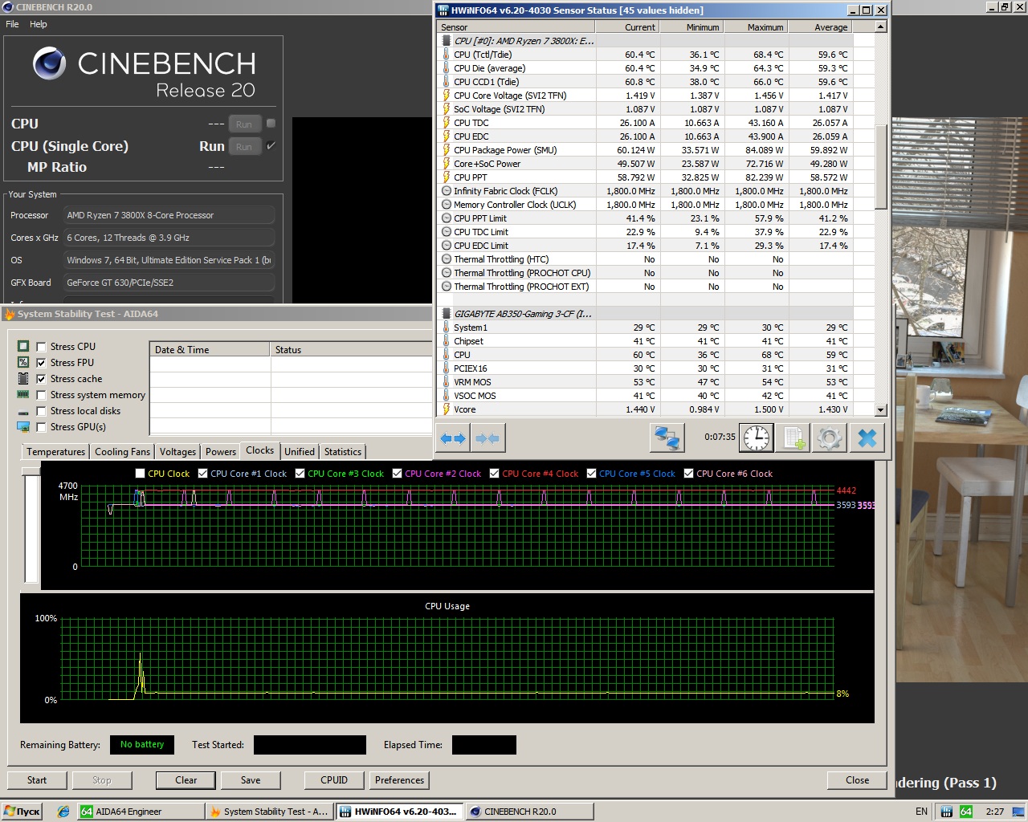This screenshot has width=1028, height=822.
Task: Open HWiNFO sensor settings gear
Action: click(x=830, y=437)
